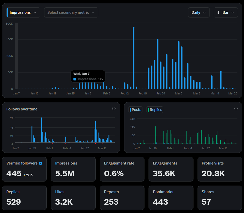This screenshot has width=244, height=213.
Task: Click info icon on Posts/Replies chart
Action: coord(236,109)
